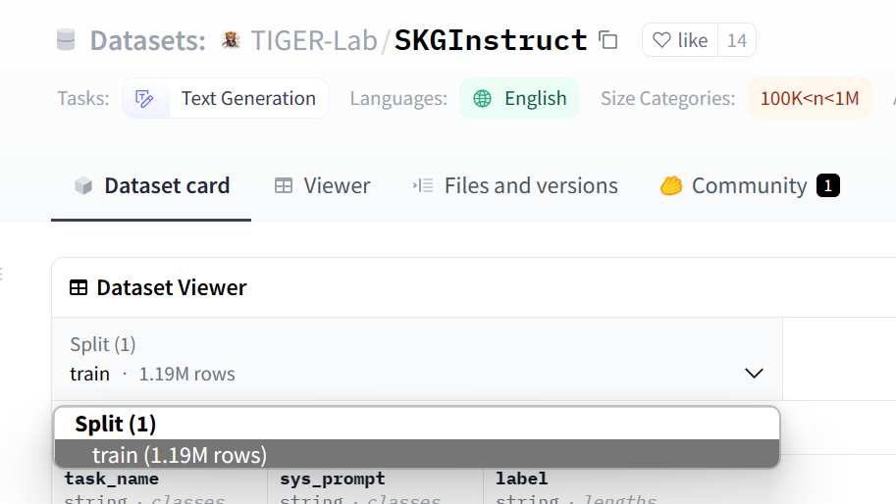The width and height of the screenshot is (896, 504).
Task: Click the globe icon beside English
Action: [482, 98]
